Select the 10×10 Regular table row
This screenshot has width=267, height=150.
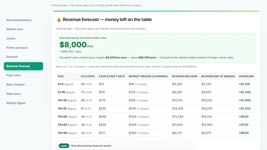coord(156,100)
